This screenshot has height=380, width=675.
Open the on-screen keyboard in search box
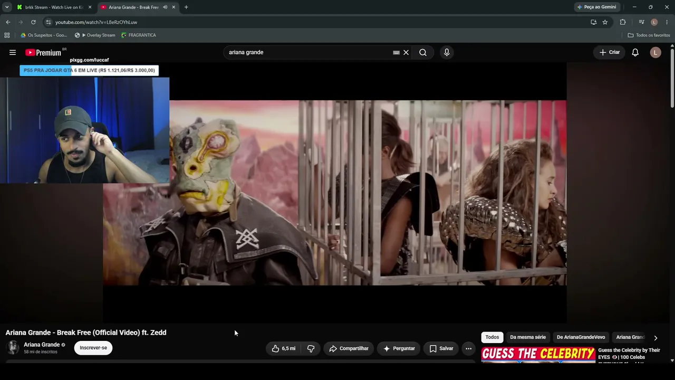[x=396, y=52]
